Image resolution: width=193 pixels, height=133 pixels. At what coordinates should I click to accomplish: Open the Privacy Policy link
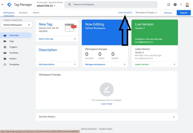point(106,129)
